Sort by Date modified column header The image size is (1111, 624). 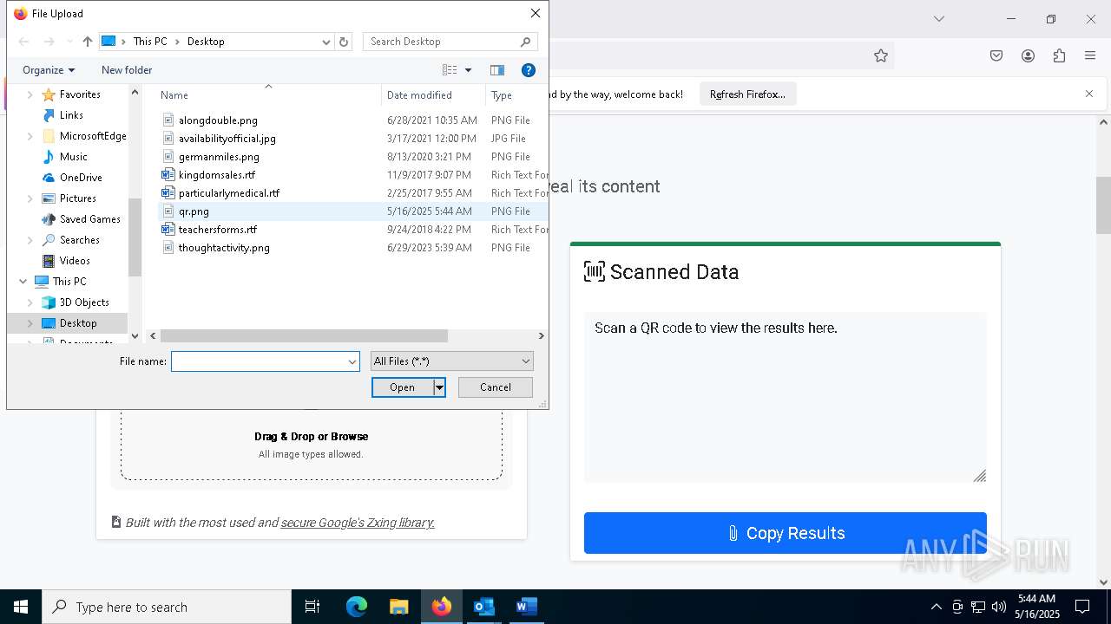point(433,95)
